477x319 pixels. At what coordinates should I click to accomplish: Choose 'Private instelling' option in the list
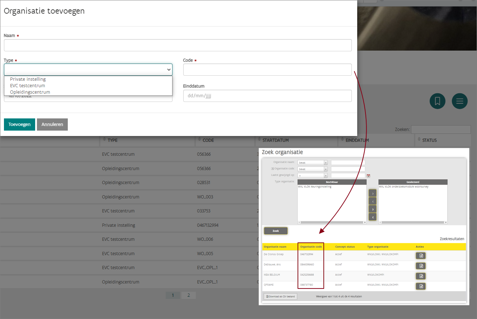coord(28,79)
